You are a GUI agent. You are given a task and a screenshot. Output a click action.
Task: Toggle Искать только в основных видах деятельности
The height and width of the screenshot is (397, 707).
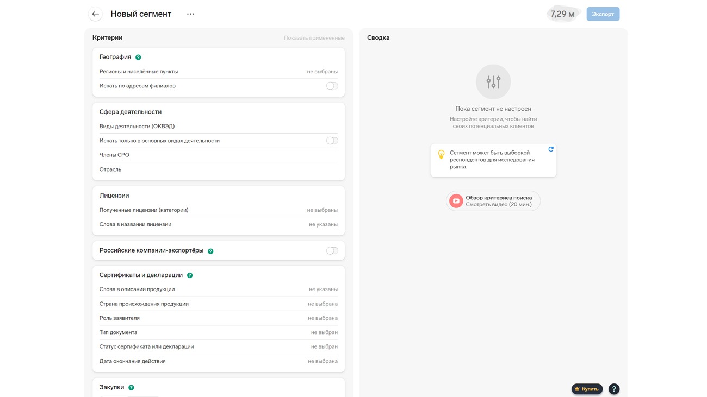click(x=332, y=141)
